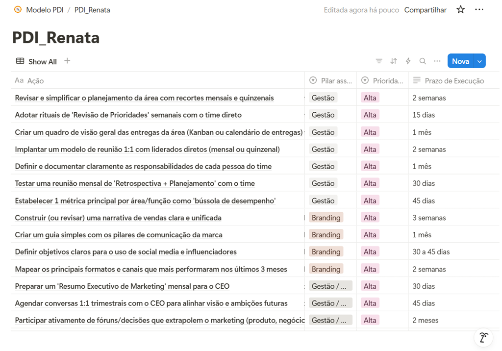502x351 pixels.
Task: Open row 'Testar uma reunião mensal'
Action: click(135, 183)
